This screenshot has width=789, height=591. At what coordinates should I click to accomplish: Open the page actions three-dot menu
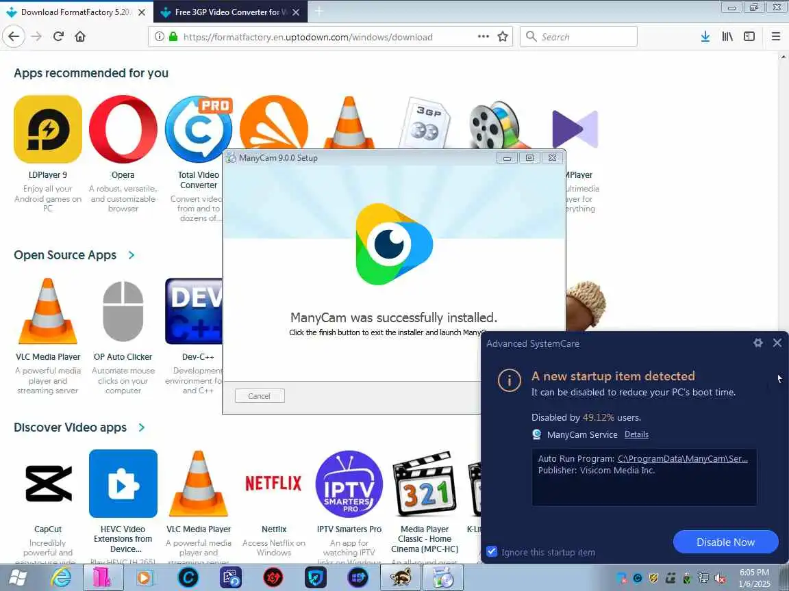pyautogui.click(x=483, y=36)
